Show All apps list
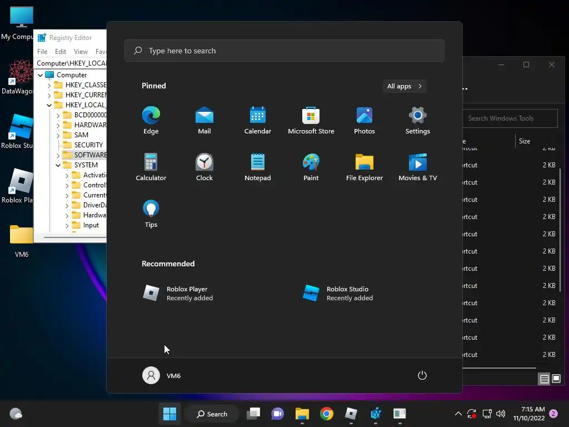 (405, 86)
